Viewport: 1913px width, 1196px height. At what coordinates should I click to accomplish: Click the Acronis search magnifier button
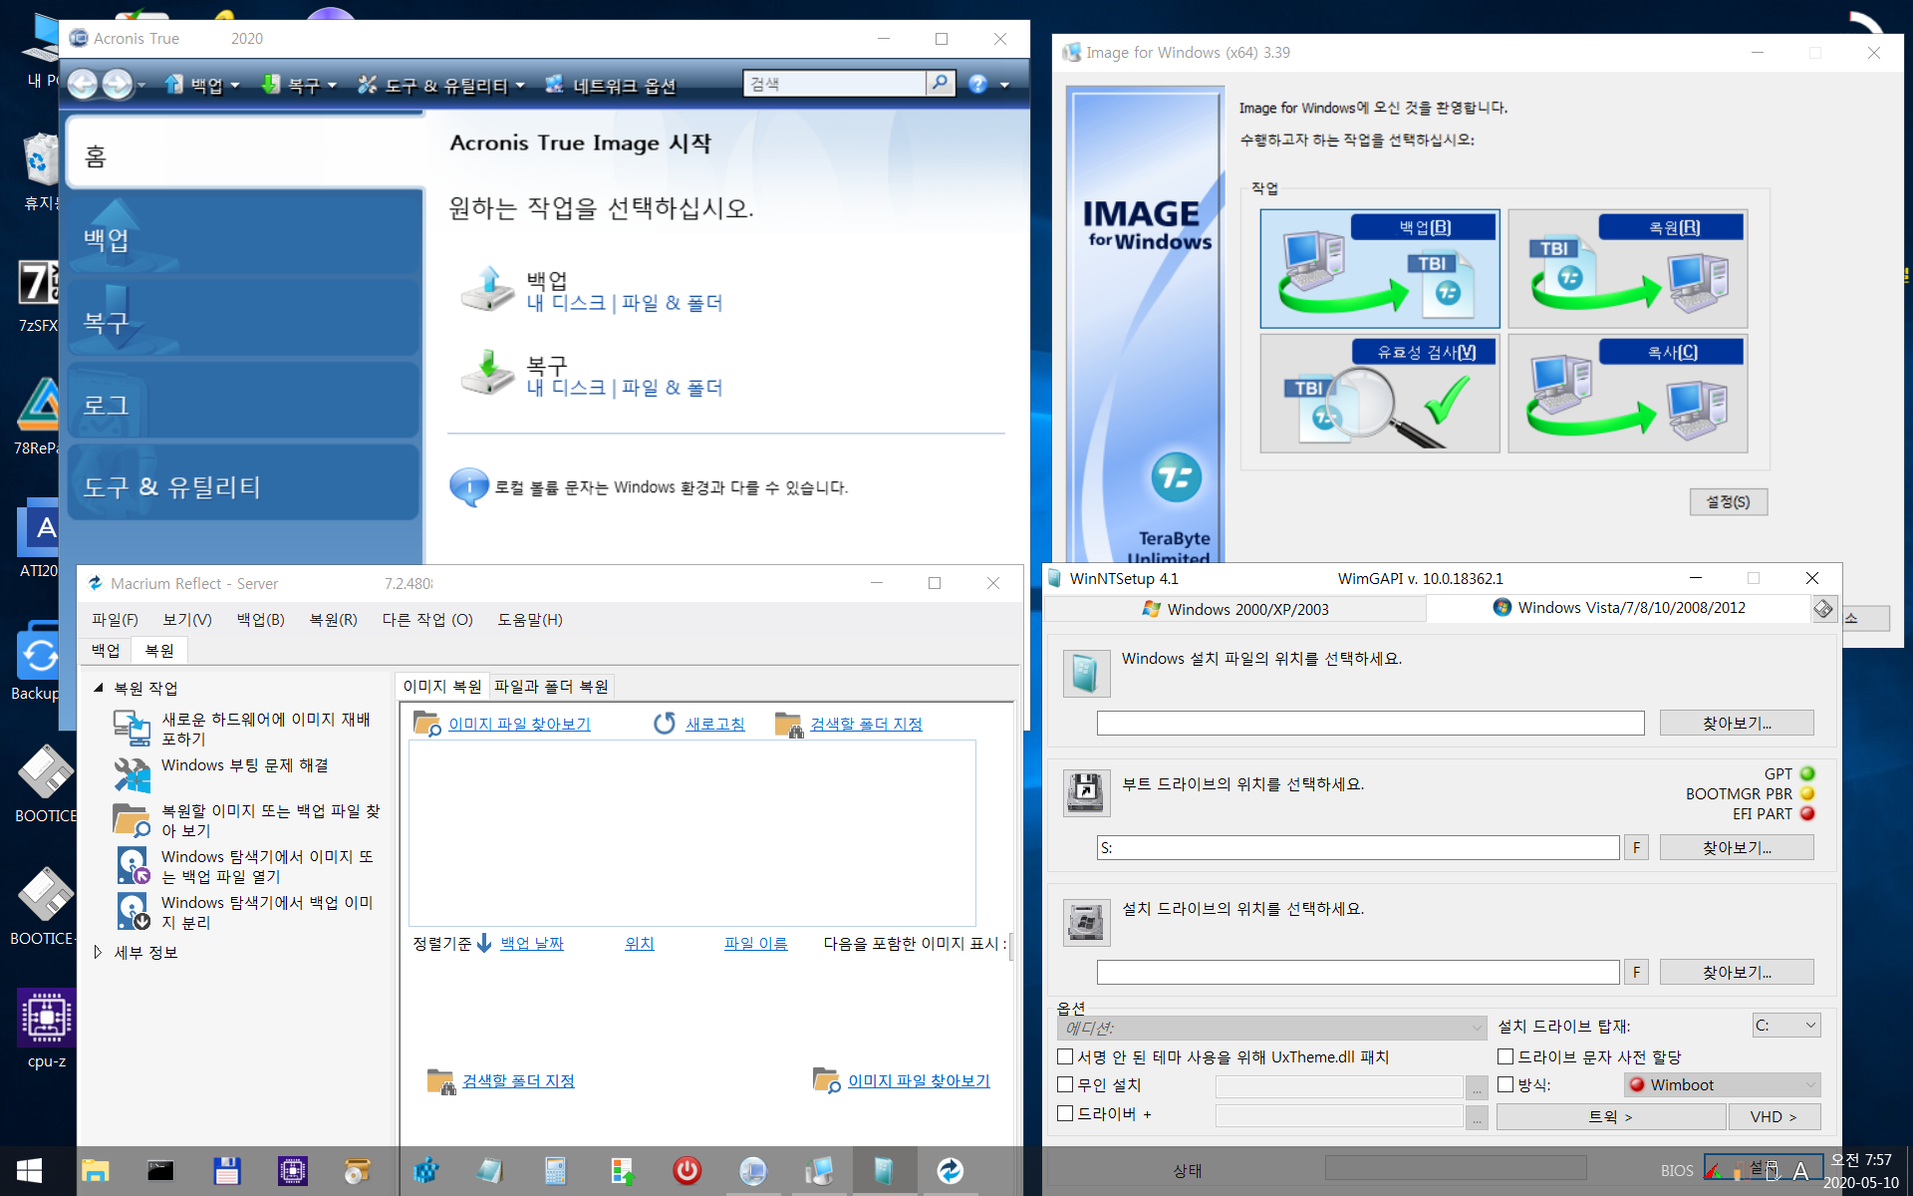[940, 84]
